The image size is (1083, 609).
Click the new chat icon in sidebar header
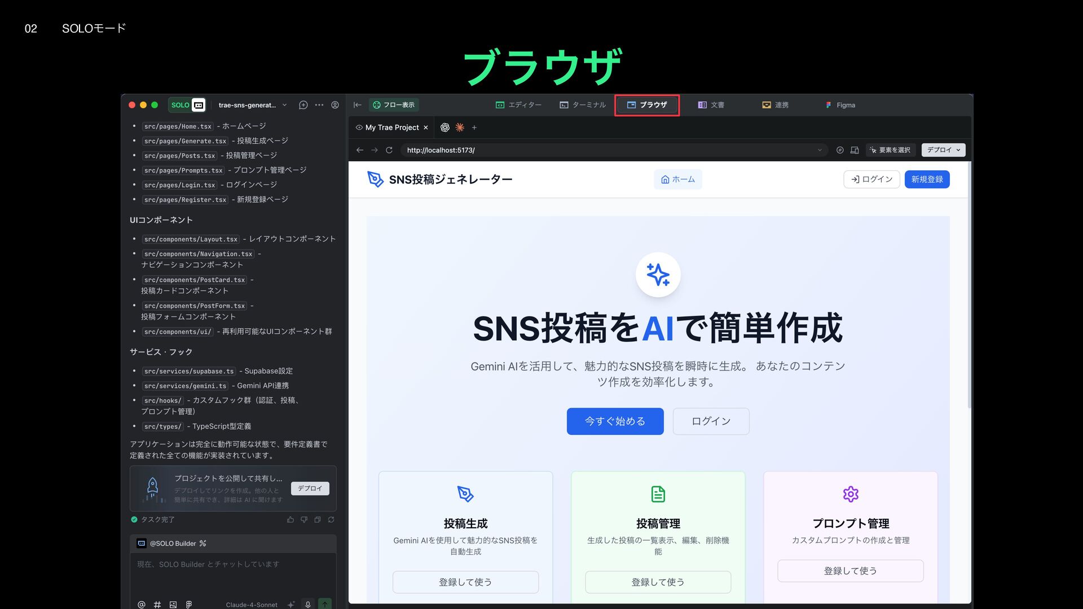click(x=303, y=105)
